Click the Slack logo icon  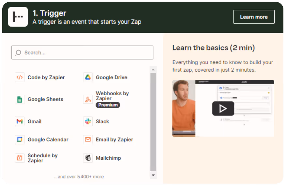point(88,121)
